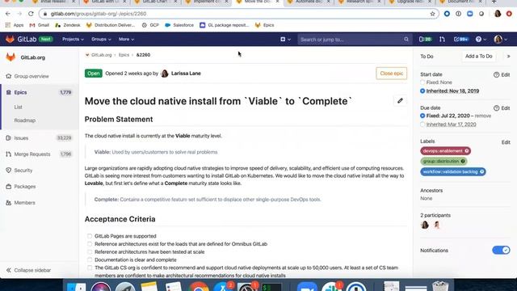
Task: Collapse the right sidebar with chevron
Action: point(508,56)
